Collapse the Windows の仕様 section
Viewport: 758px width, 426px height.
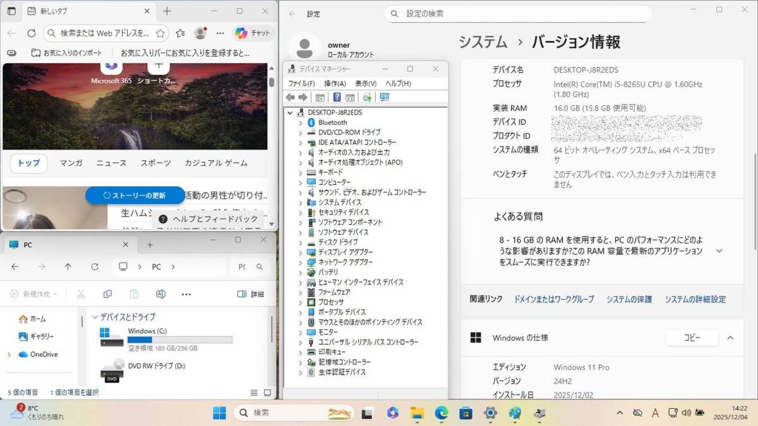tap(730, 338)
